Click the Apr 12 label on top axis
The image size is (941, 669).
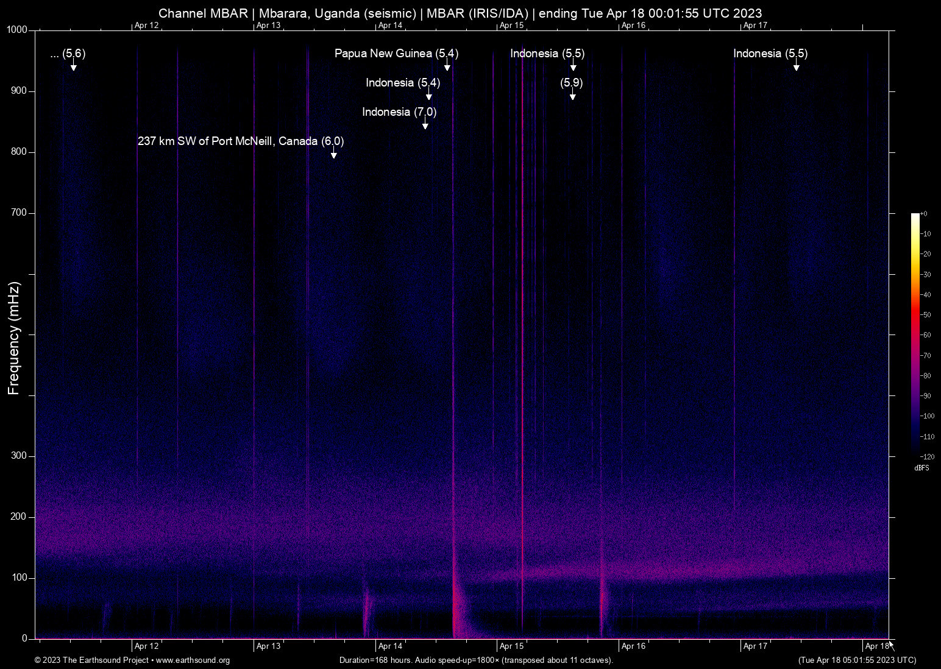[x=146, y=26]
